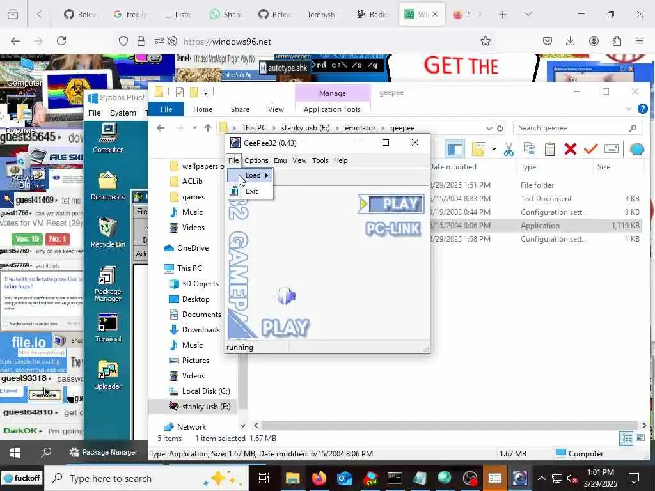Viewport: 655px width, 491px height.
Task: Show hidden system tray icons chevron
Action: tap(541, 478)
